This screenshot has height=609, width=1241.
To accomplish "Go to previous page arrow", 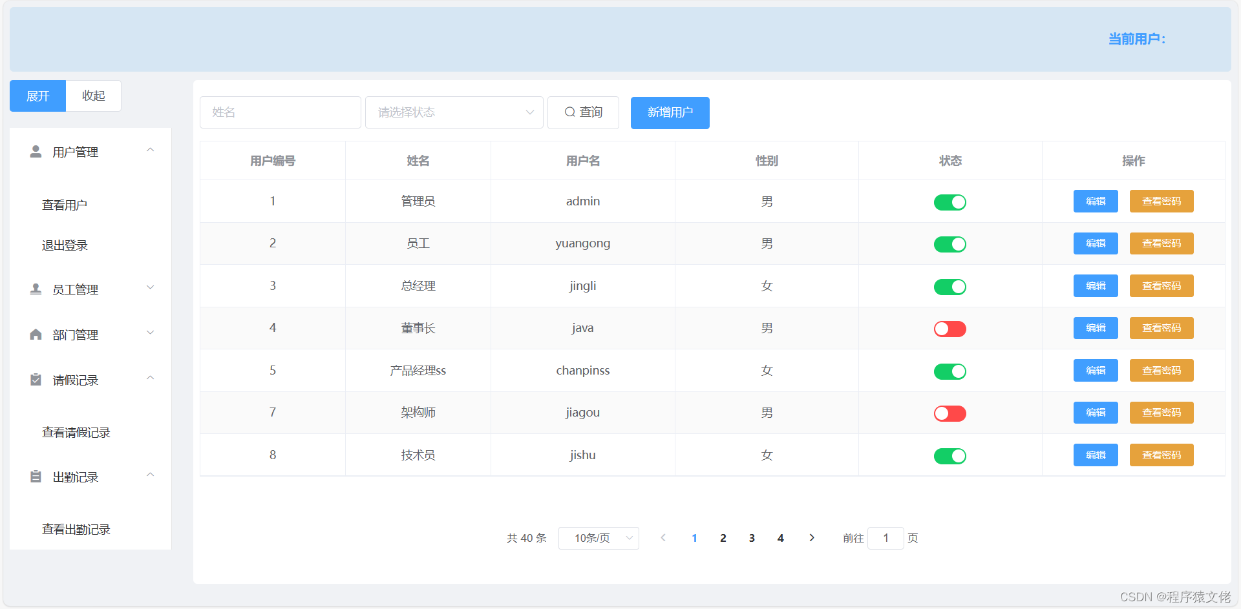I will pyautogui.click(x=663, y=538).
